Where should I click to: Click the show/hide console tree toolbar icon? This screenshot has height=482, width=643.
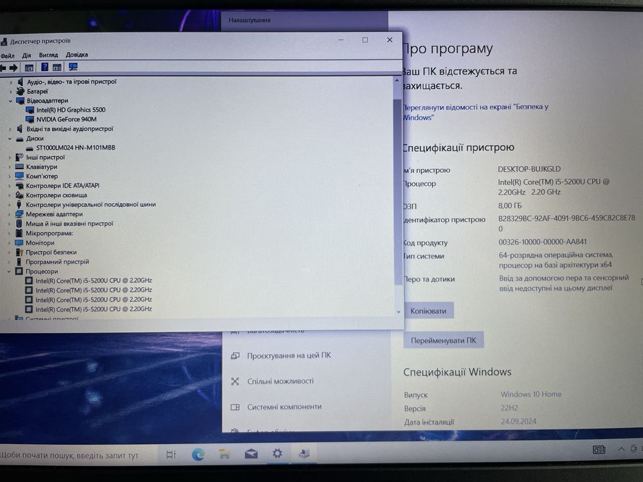tap(29, 67)
